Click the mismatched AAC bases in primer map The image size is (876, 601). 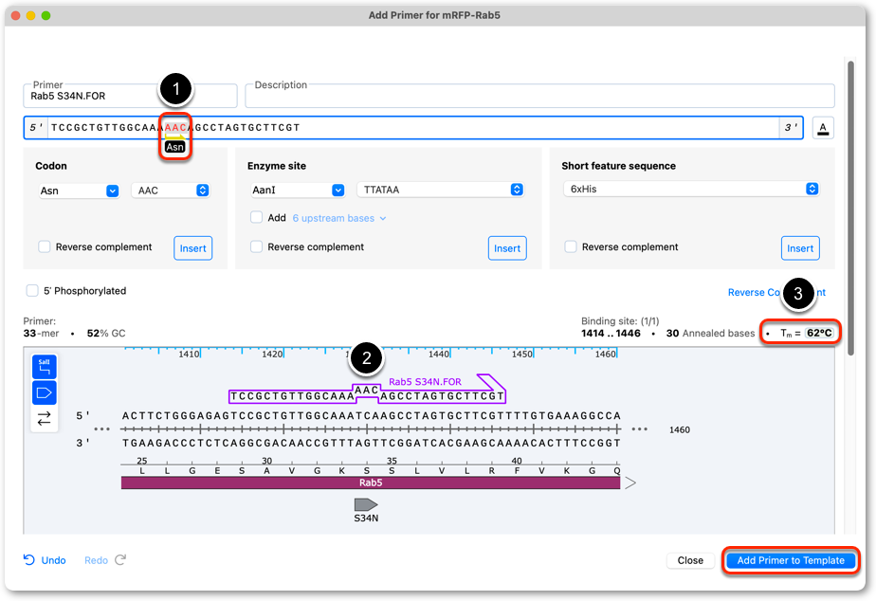click(x=366, y=390)
